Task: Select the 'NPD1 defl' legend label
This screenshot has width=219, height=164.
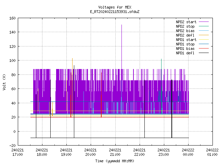Action: point(185,53)
